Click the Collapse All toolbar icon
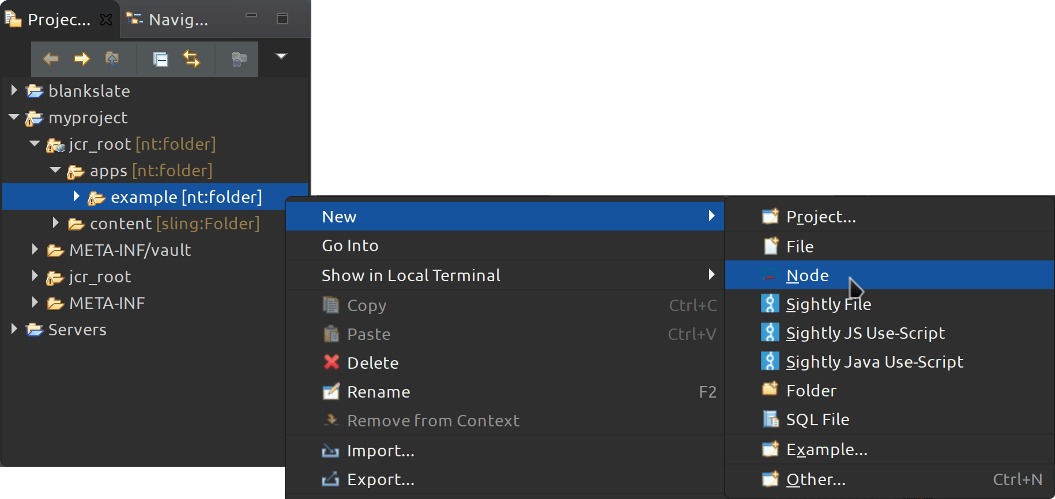 (x=161, y=59)
